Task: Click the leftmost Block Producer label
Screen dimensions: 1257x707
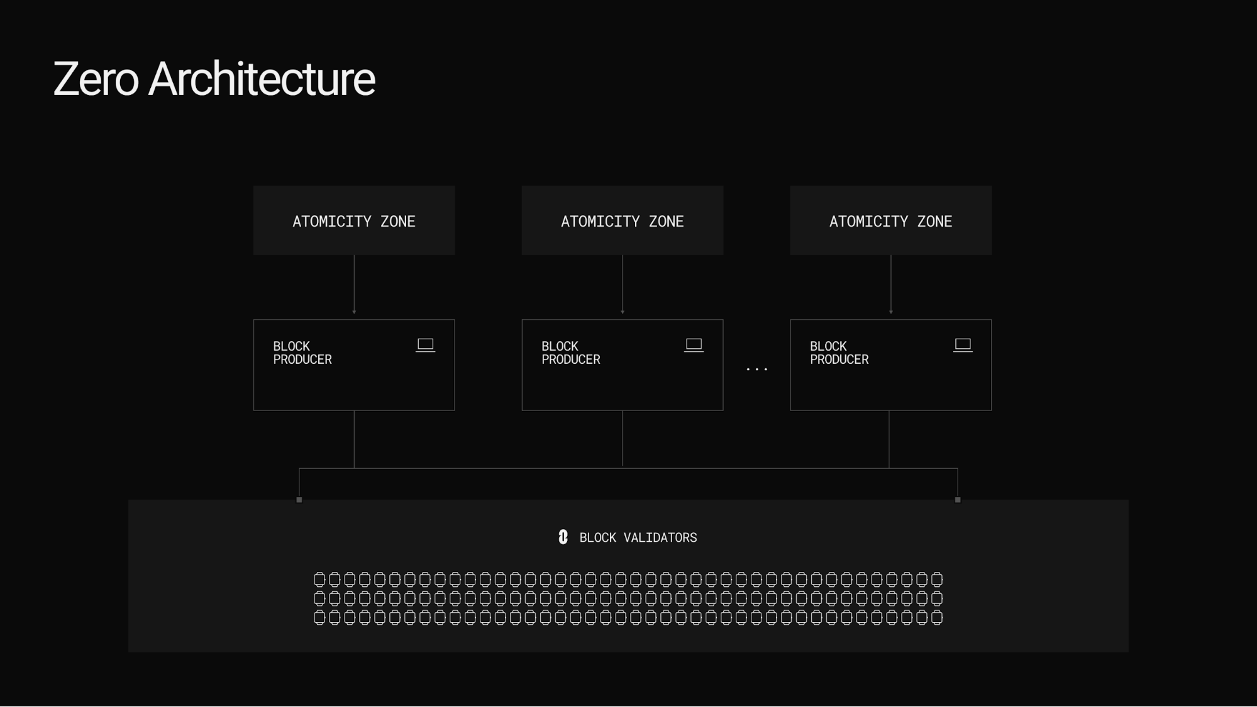Action: 302,353
